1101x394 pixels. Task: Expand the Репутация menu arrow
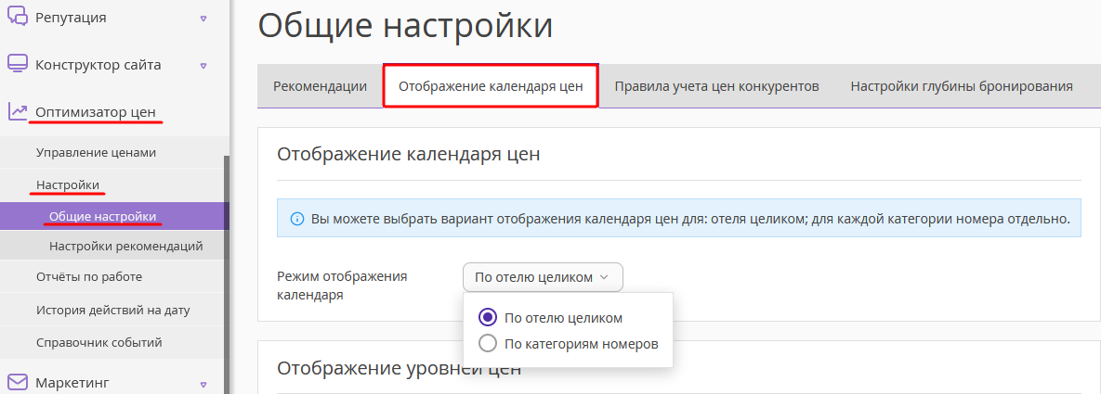[203, 19]
